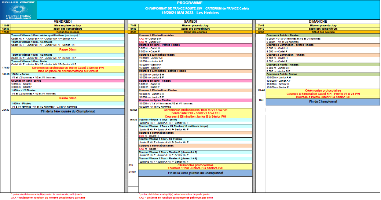This screenshot has height=200, width=381.
Task: Select 'Tournoi Vitesse 1 Tour - Finales A' row
Action: 195,159
